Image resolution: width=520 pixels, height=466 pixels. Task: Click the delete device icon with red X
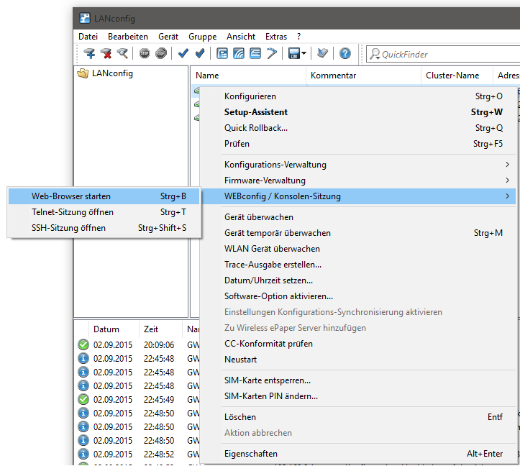[x=106, y=54]
